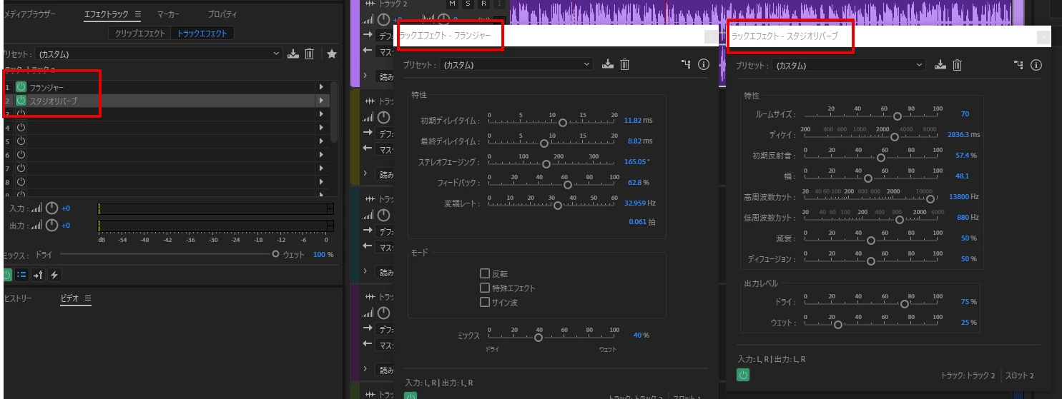The image size is (1062, 399).
Task: Open effect menu arrow for slot 6
Action: click(x=322, y=155)
